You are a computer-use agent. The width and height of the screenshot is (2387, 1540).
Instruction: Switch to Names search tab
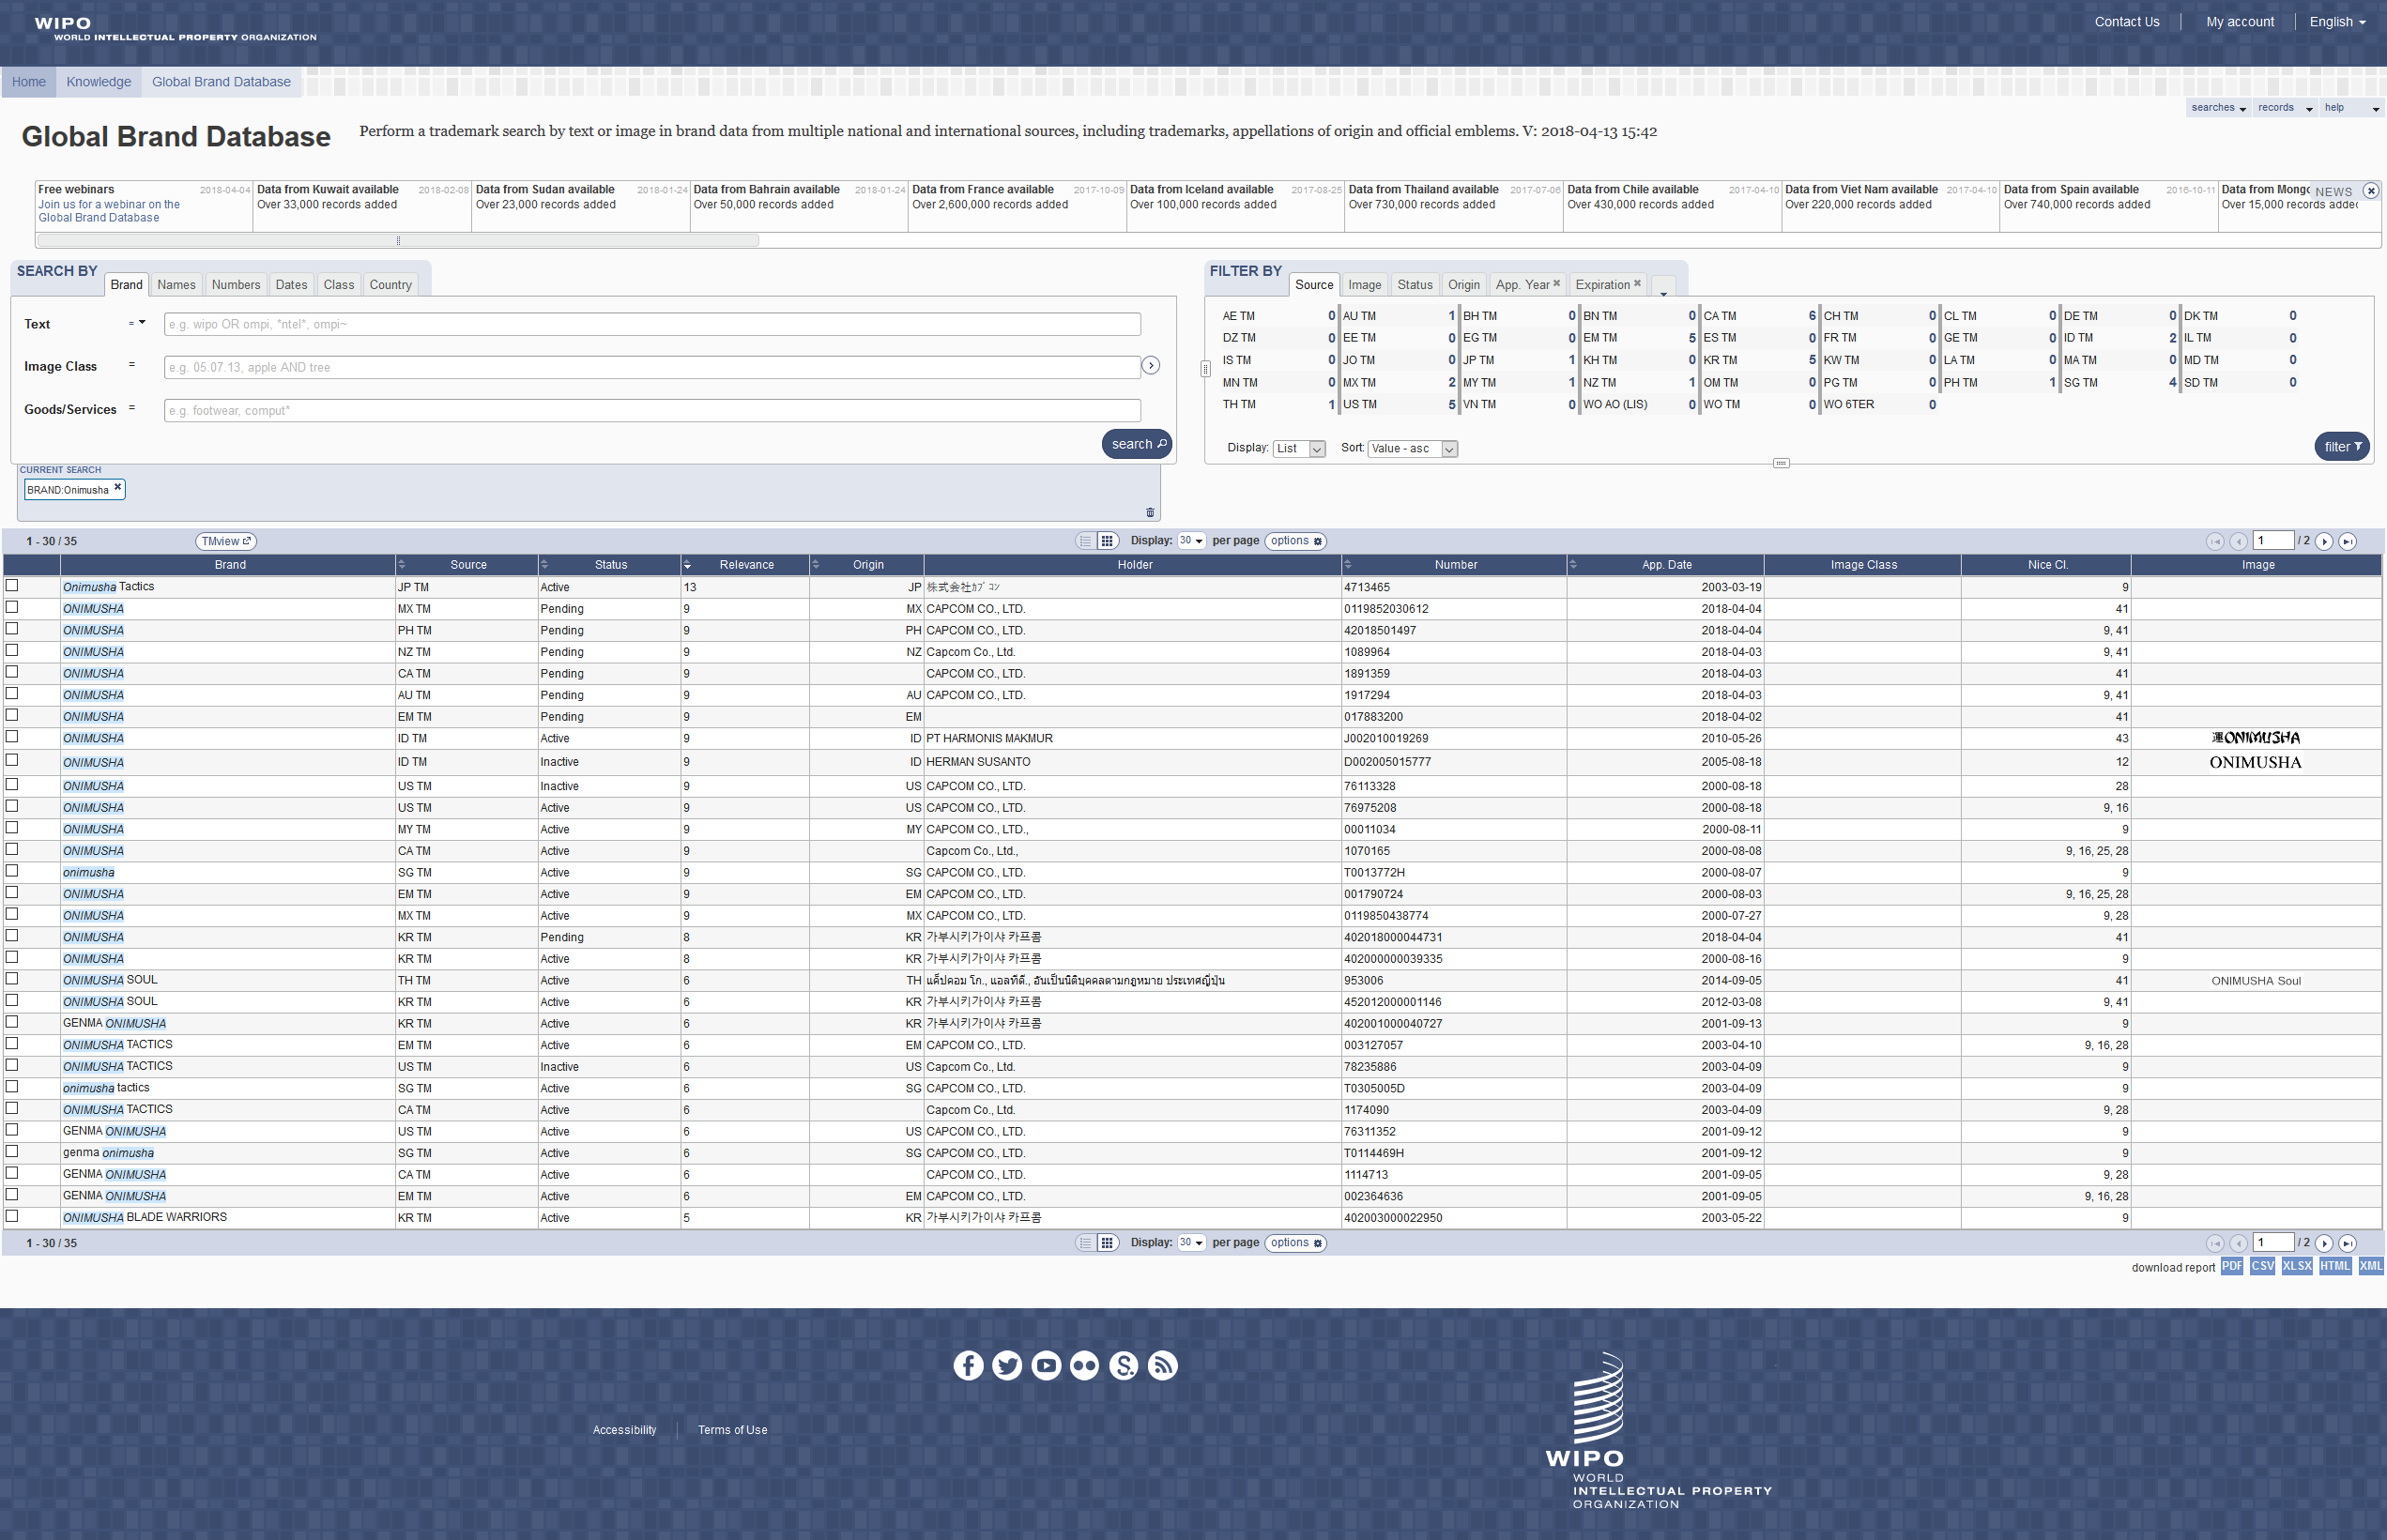click(x=176, y=285)
